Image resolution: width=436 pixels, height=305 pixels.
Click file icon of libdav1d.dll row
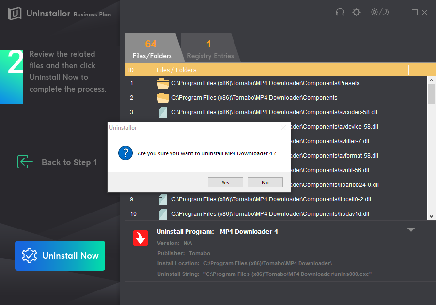tap(163, 214)
